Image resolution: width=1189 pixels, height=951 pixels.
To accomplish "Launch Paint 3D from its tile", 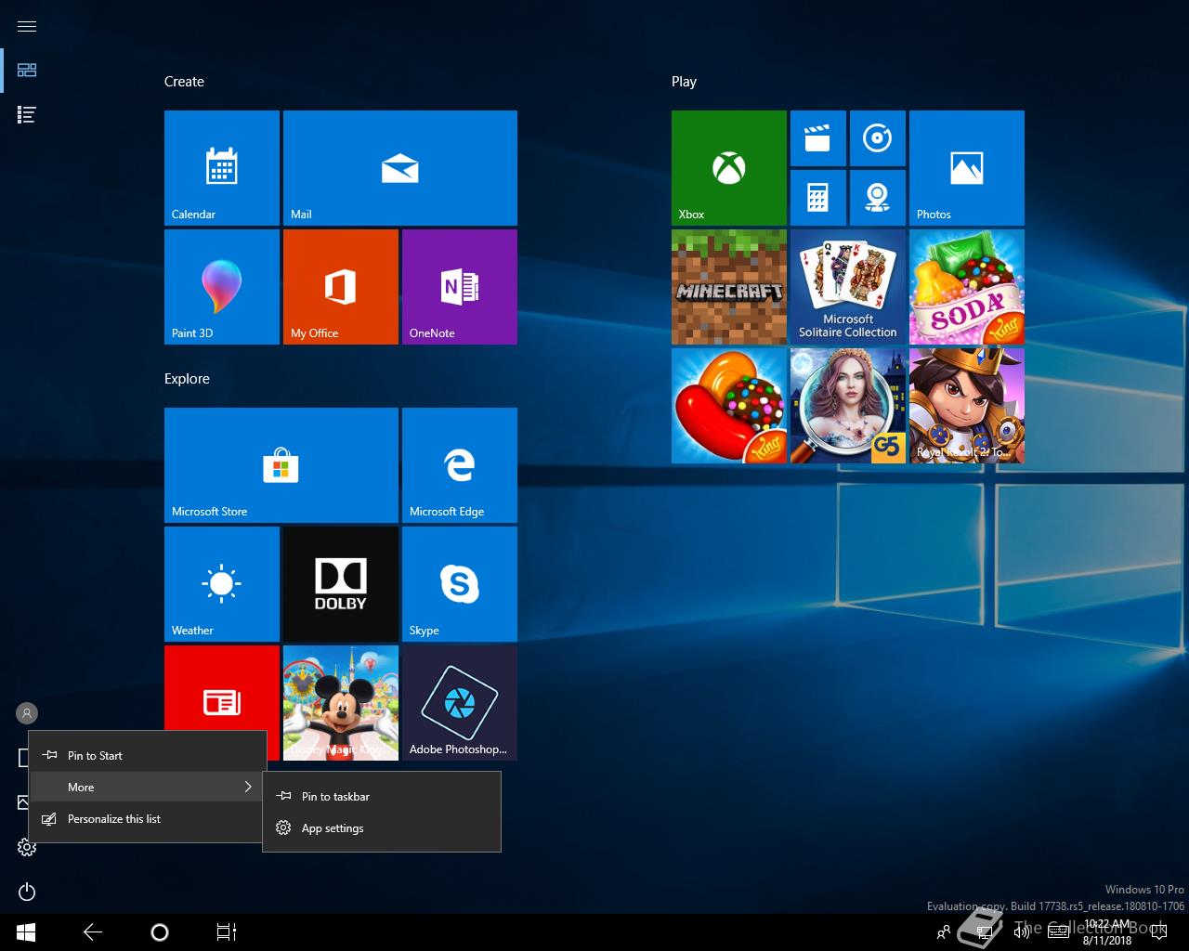I will (x=222, y=287).
